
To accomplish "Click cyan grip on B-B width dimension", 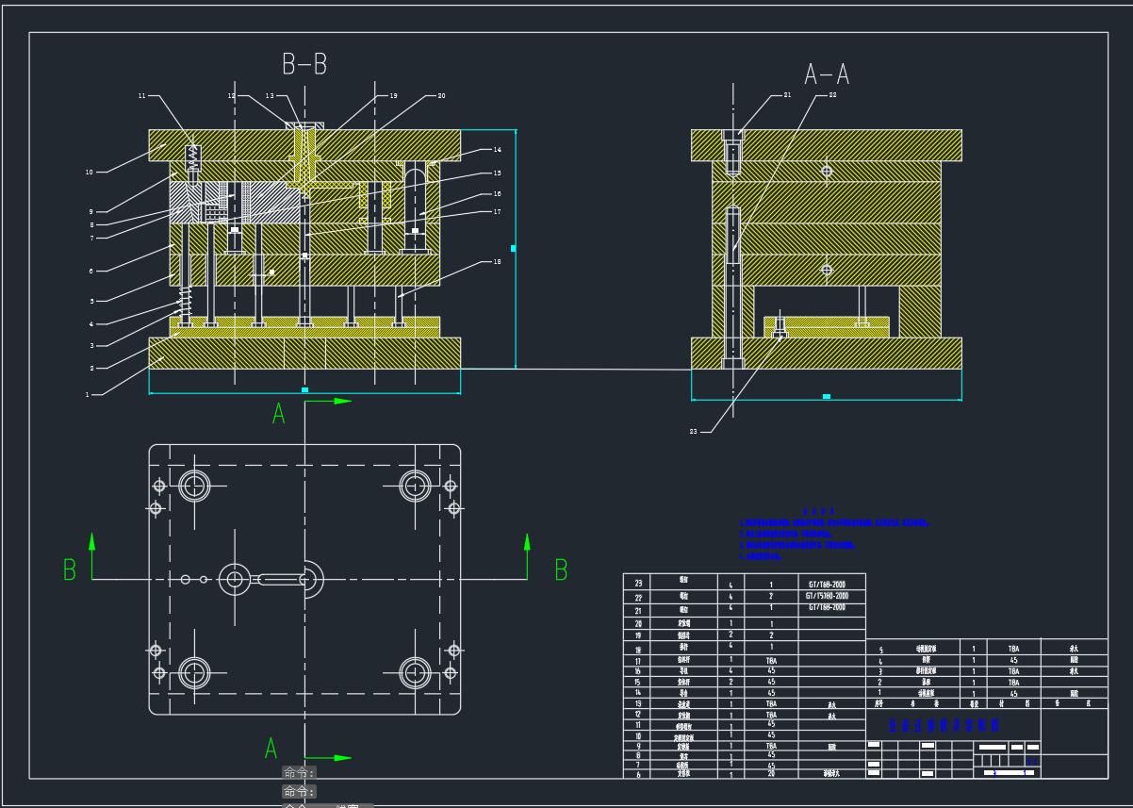I will pos(304,389).
